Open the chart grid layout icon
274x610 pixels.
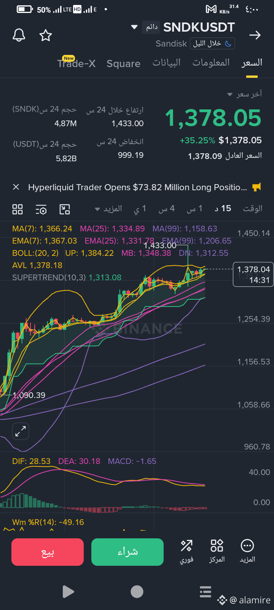pos(18,209)
